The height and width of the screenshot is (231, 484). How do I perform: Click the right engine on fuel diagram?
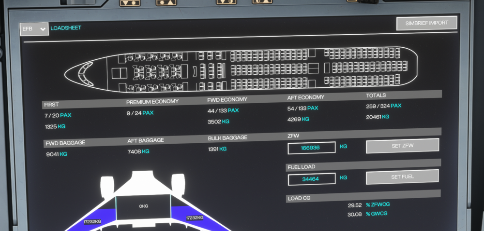pos(178,182)
